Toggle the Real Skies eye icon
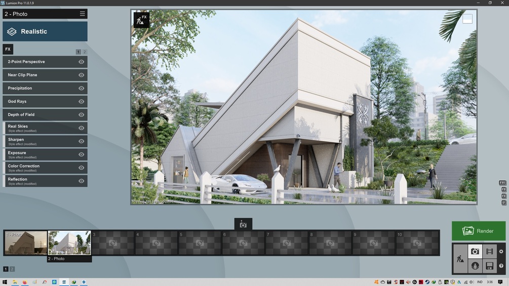Image resolution: width=509 pixels, height=286 pixels. 82,128
